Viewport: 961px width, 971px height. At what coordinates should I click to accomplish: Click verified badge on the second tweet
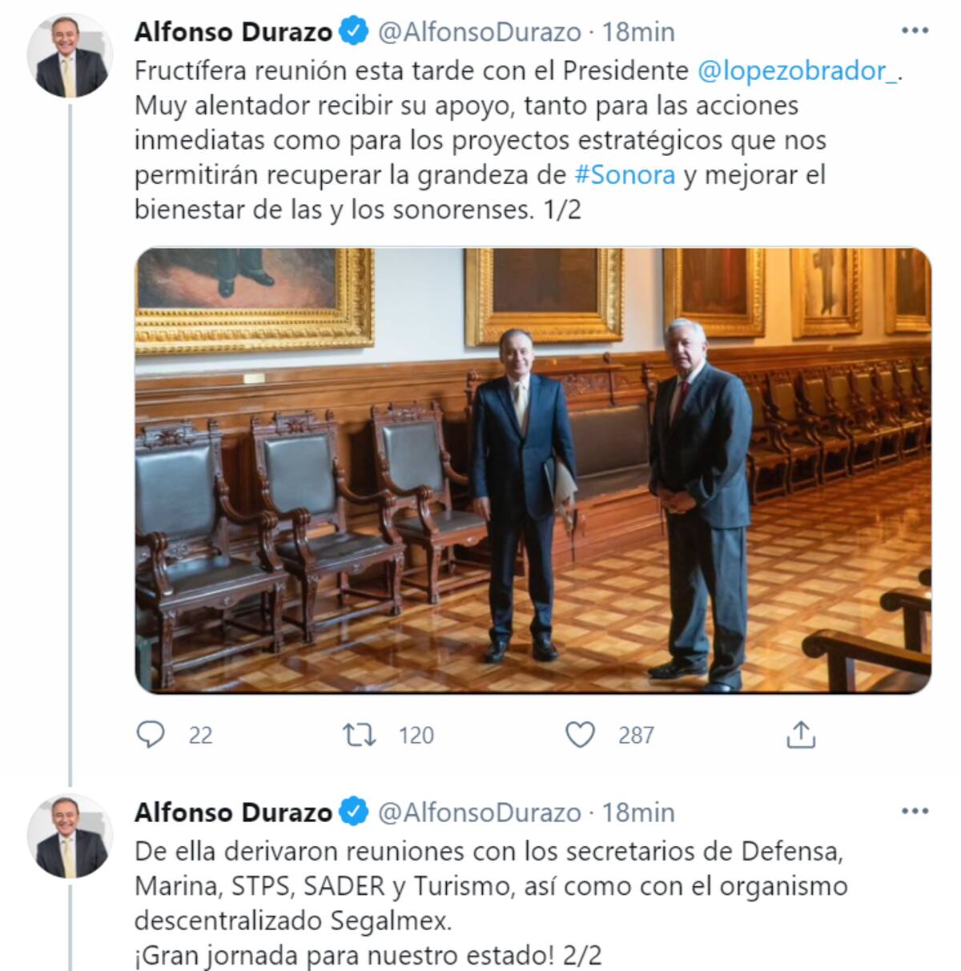tap(353, 812)
